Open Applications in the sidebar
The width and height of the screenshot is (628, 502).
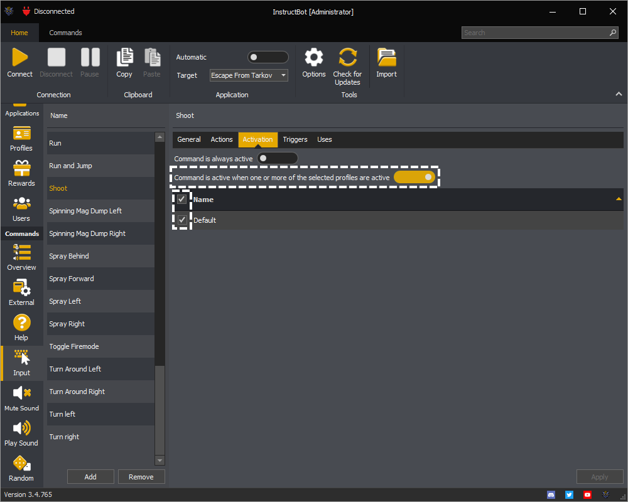[21, 110]
